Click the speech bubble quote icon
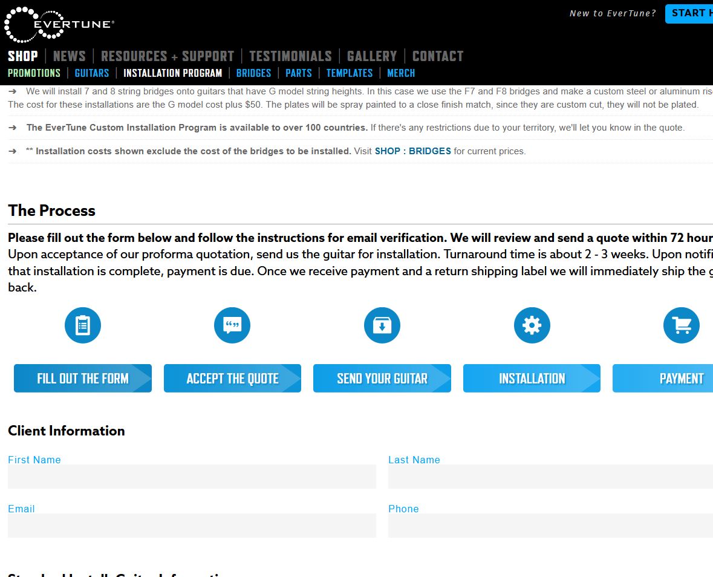The height and width of the screenshot is (577, 713). 232,325
